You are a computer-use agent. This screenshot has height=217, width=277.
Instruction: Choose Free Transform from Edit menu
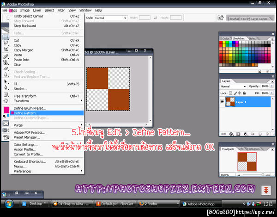click(47, 96)
